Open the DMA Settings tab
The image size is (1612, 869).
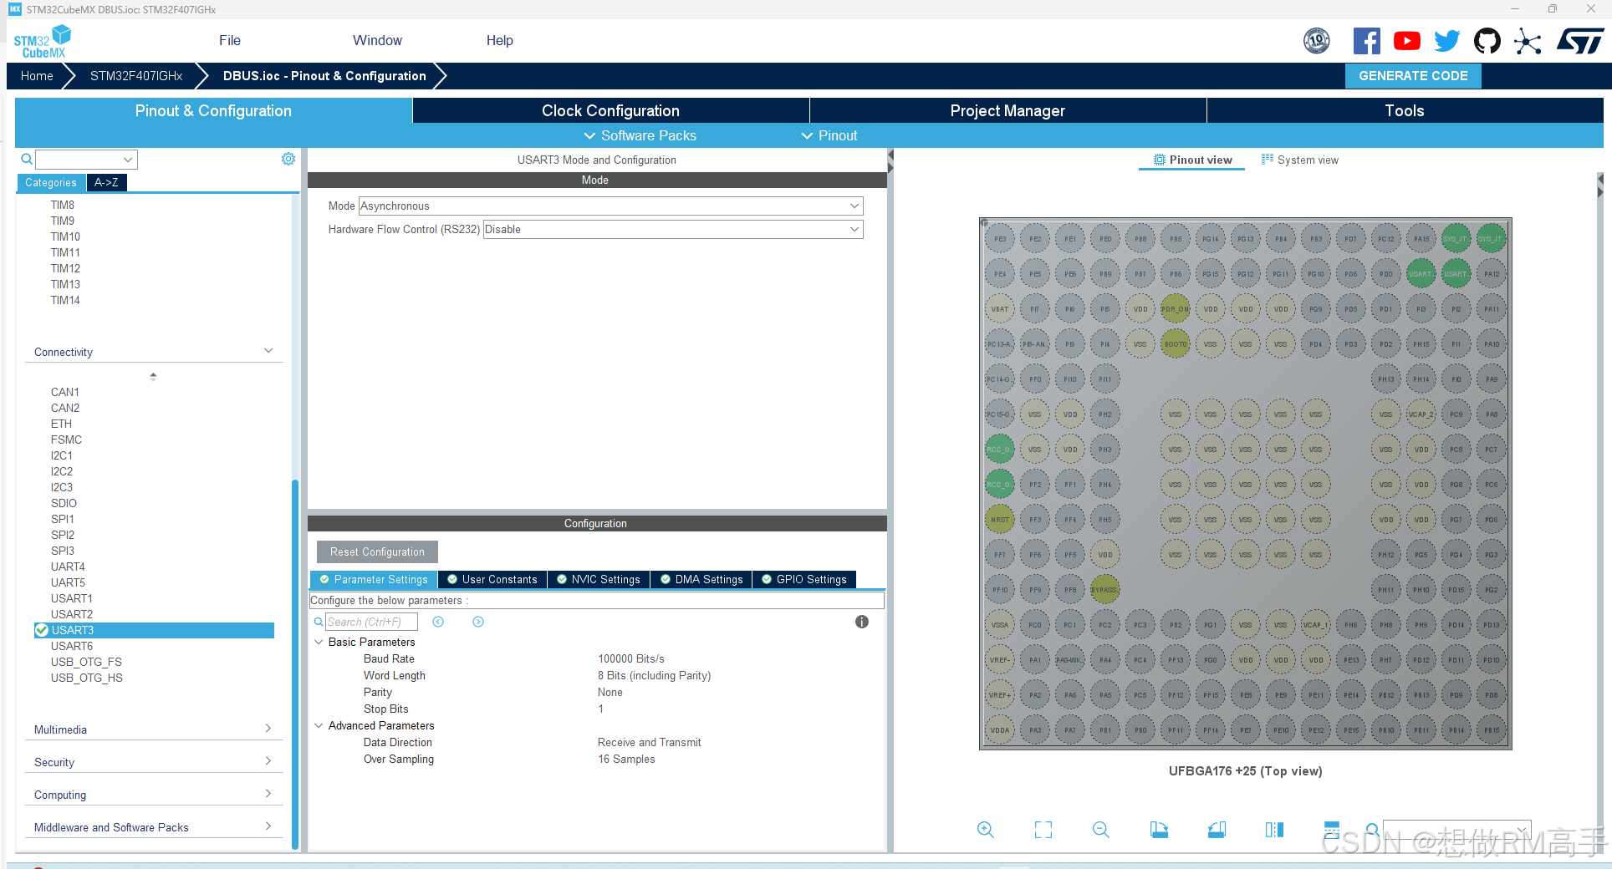pos(701,579)
